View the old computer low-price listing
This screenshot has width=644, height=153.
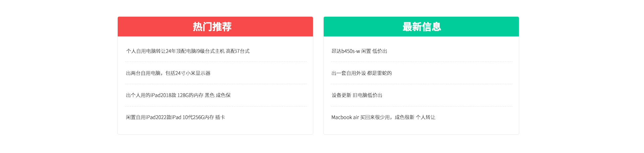pyautogui.click(x=357, y=95)
